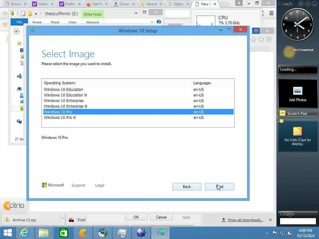Image resolution: width=319 pixels, height=239 pixels.
Task: Open the Share ribbon tab in Explorer
Action: tap(55, 22)
